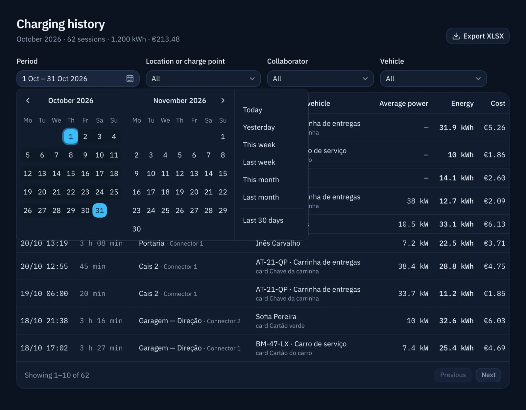Click the Average power column header
The image size is (526, 410).
pos(404,103)
